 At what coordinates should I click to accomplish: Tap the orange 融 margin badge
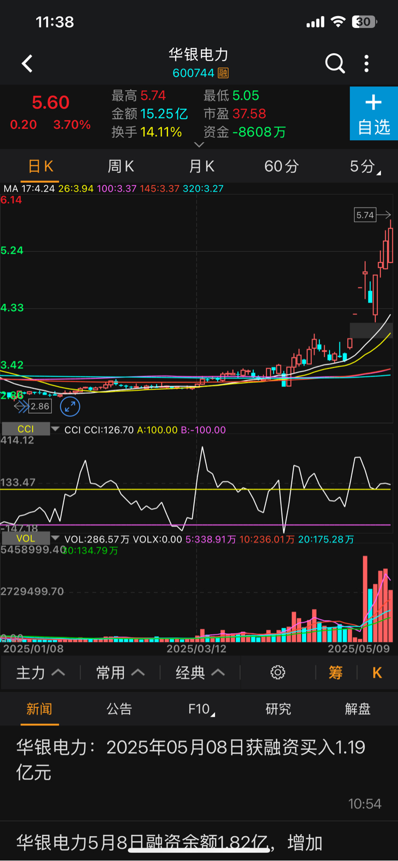coord(223,73)
